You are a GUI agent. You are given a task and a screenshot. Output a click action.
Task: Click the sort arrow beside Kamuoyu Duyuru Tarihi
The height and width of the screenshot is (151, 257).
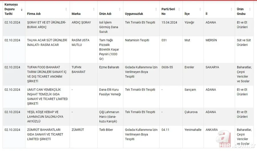coord(22,10)
